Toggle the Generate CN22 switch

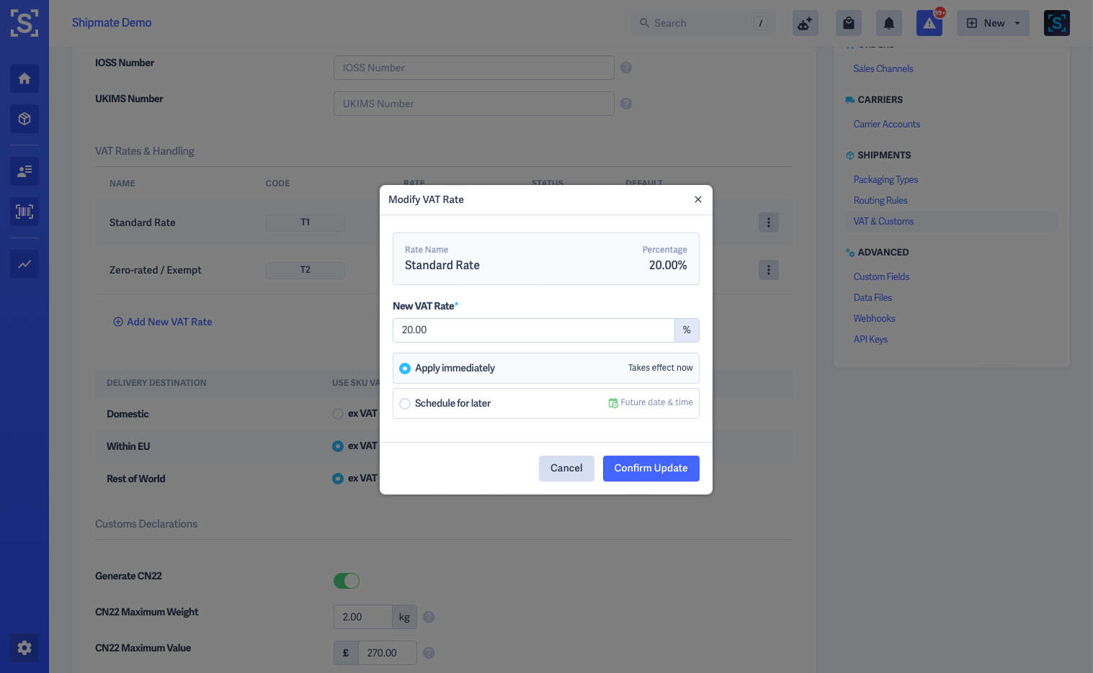[x=347, y=581]
